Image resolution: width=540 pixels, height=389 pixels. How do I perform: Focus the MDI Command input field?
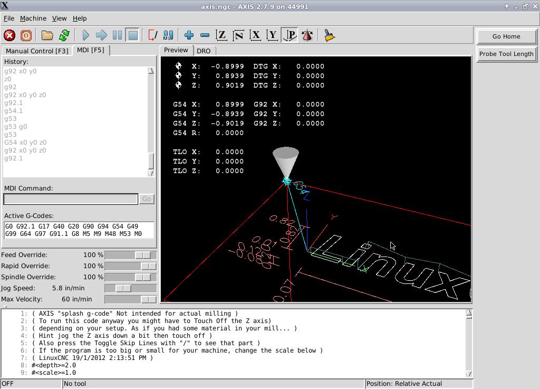71,199
